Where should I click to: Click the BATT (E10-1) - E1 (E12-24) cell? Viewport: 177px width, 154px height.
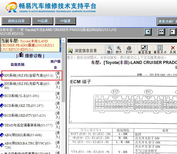click(91, 134)
